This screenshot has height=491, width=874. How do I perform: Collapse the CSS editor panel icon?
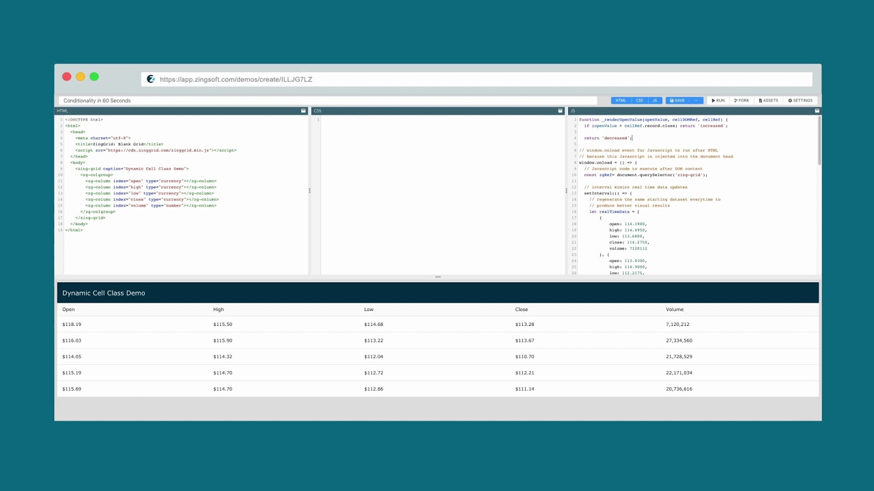[x=561, y=110]
